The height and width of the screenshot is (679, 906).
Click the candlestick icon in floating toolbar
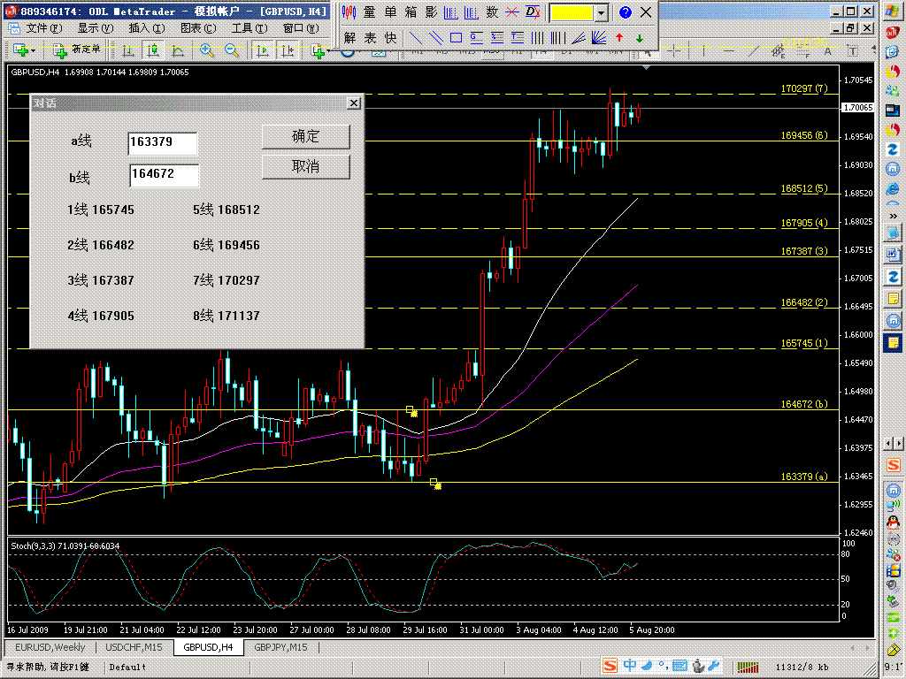coord(349,12)
